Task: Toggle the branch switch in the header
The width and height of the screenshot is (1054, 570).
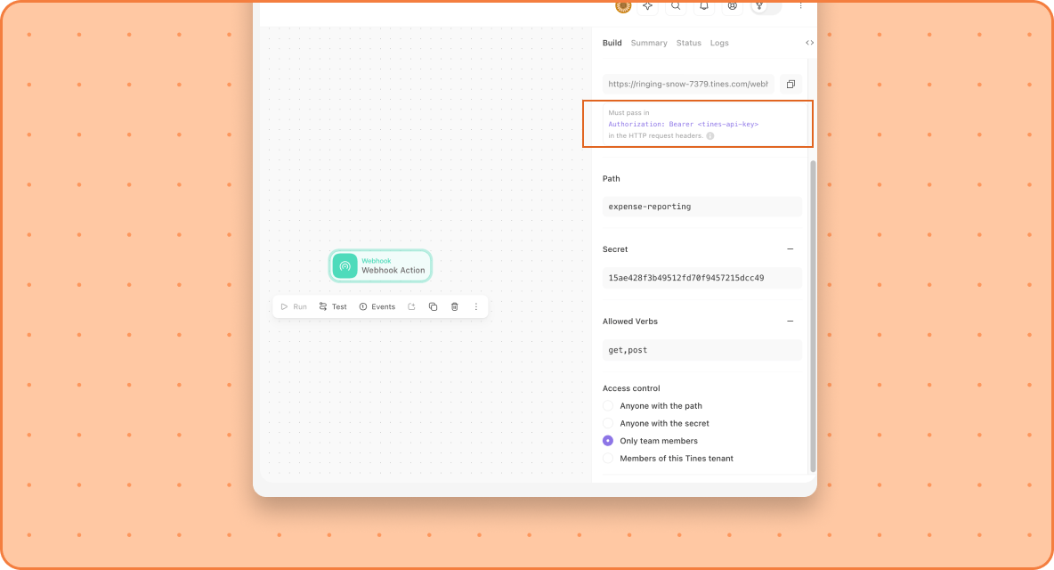Action: click(766, 6)
